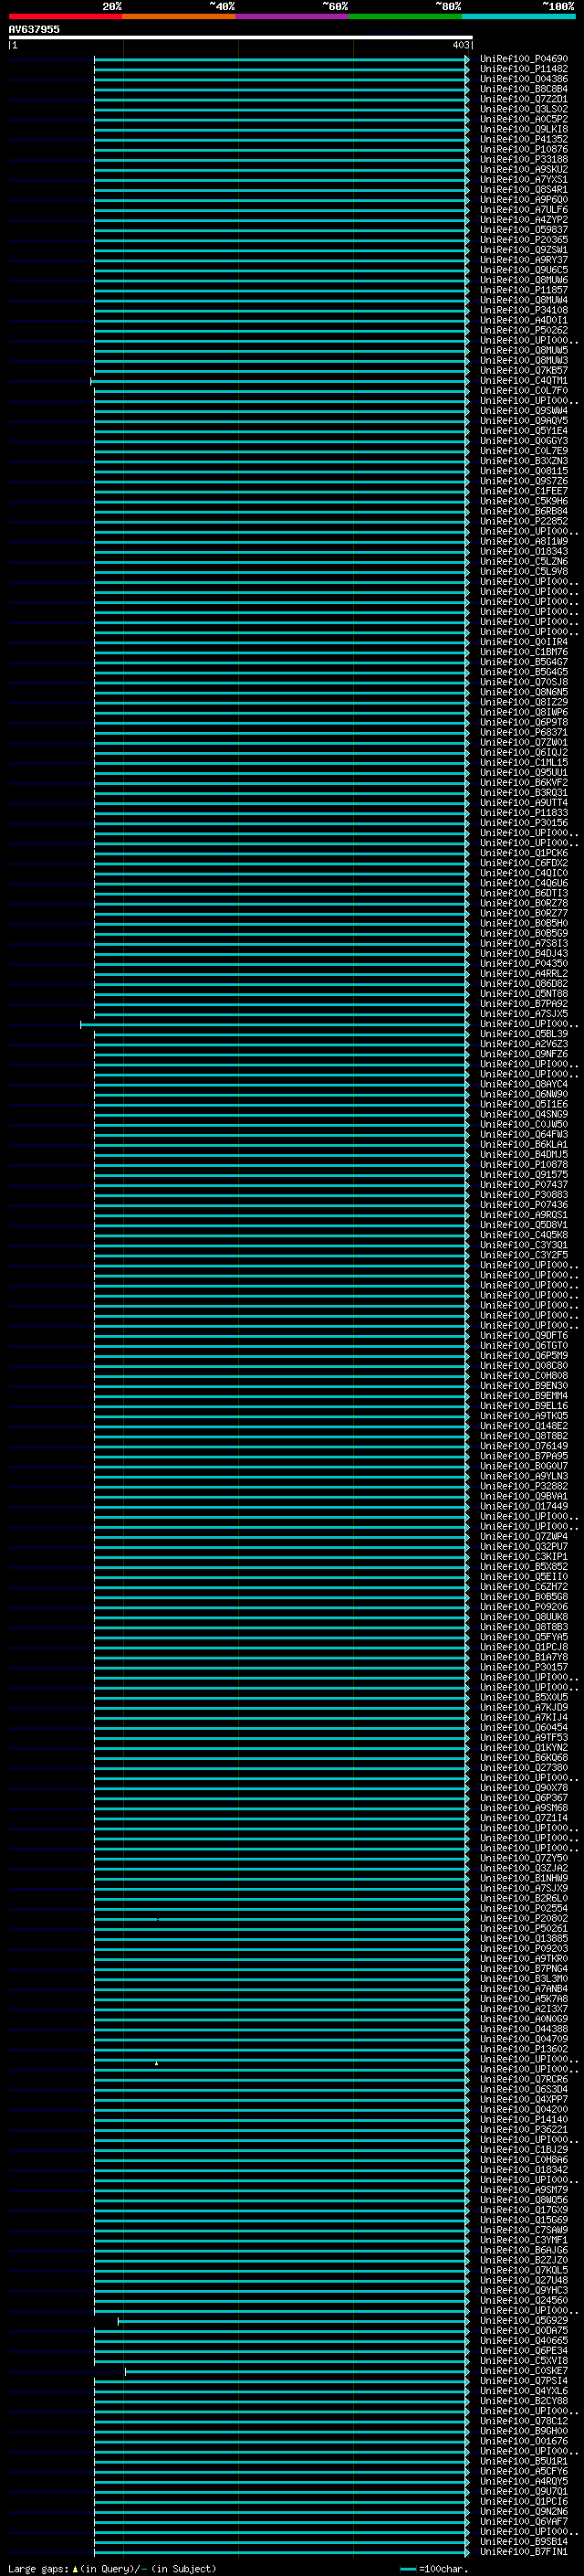
Task: Click the hit label UniRef100_Q9SWW4
Action: point(524,411)
